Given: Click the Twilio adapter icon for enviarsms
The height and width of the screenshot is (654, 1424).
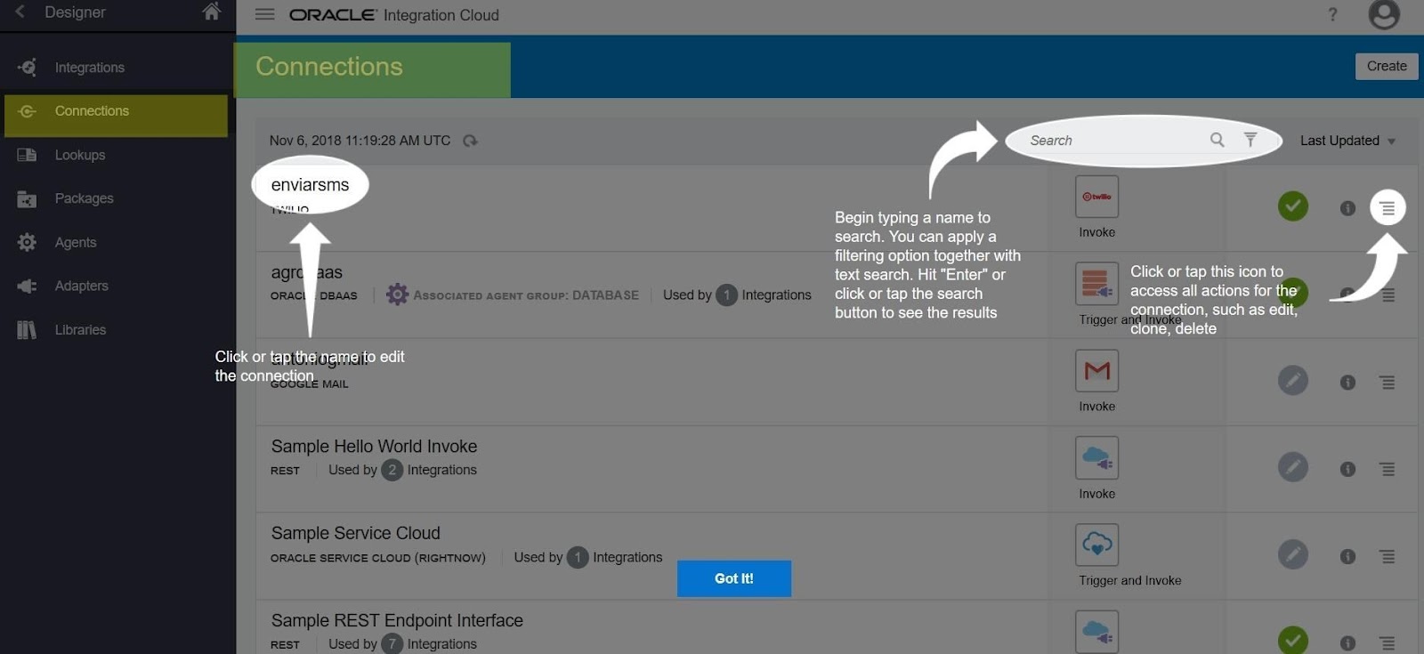Looking at the screenshot, I should 1096,197.
